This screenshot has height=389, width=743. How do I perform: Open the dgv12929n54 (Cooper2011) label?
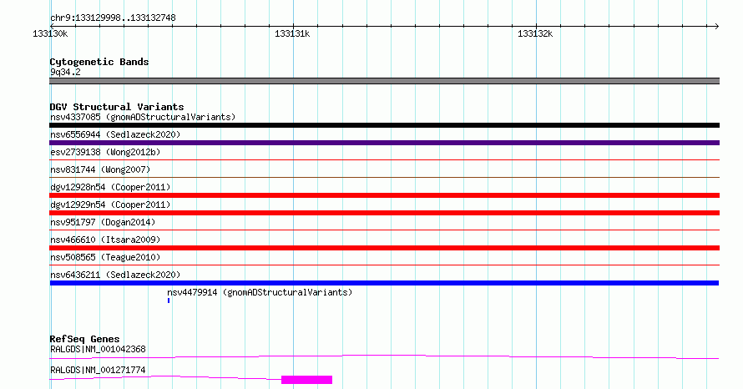[x=110, y=205]
